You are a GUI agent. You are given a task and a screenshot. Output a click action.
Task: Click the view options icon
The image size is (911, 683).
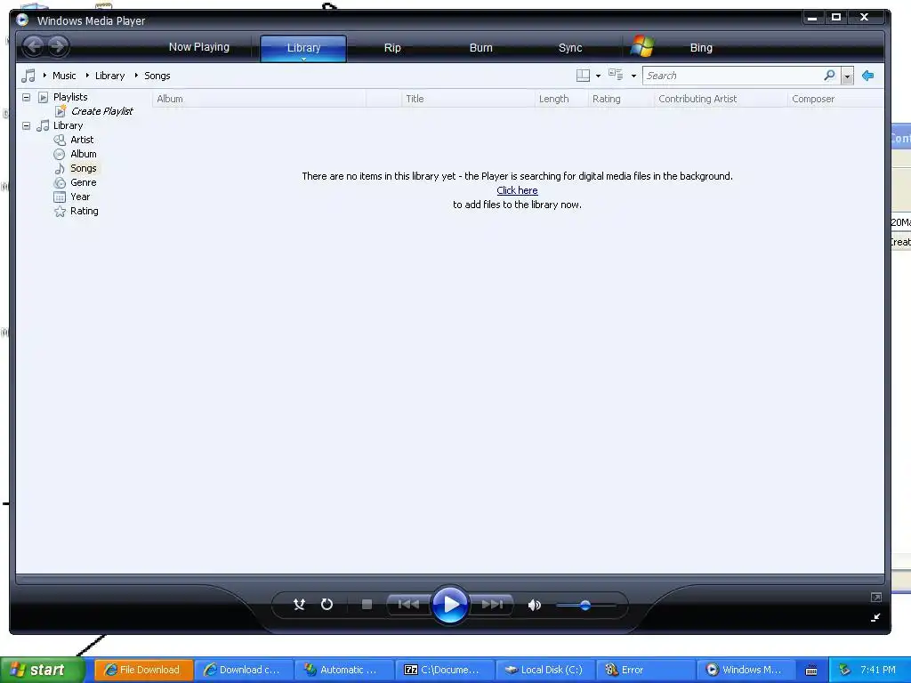click(x=616, y=75)
